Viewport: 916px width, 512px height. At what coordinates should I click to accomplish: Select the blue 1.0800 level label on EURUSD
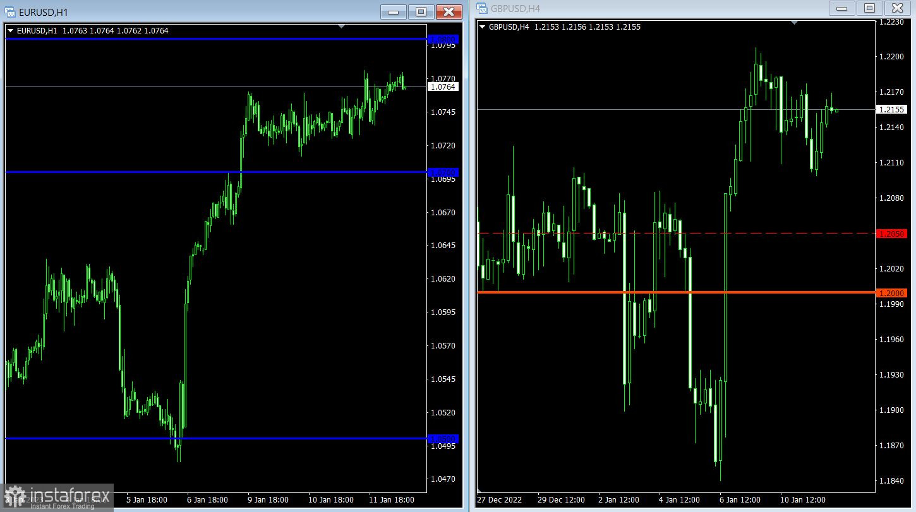click(443, 39)
